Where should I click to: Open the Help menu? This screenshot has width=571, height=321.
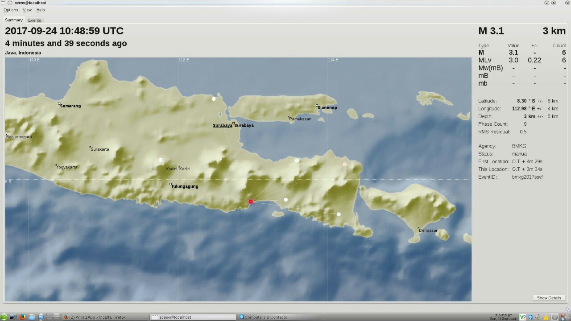[x=41, y=10]
